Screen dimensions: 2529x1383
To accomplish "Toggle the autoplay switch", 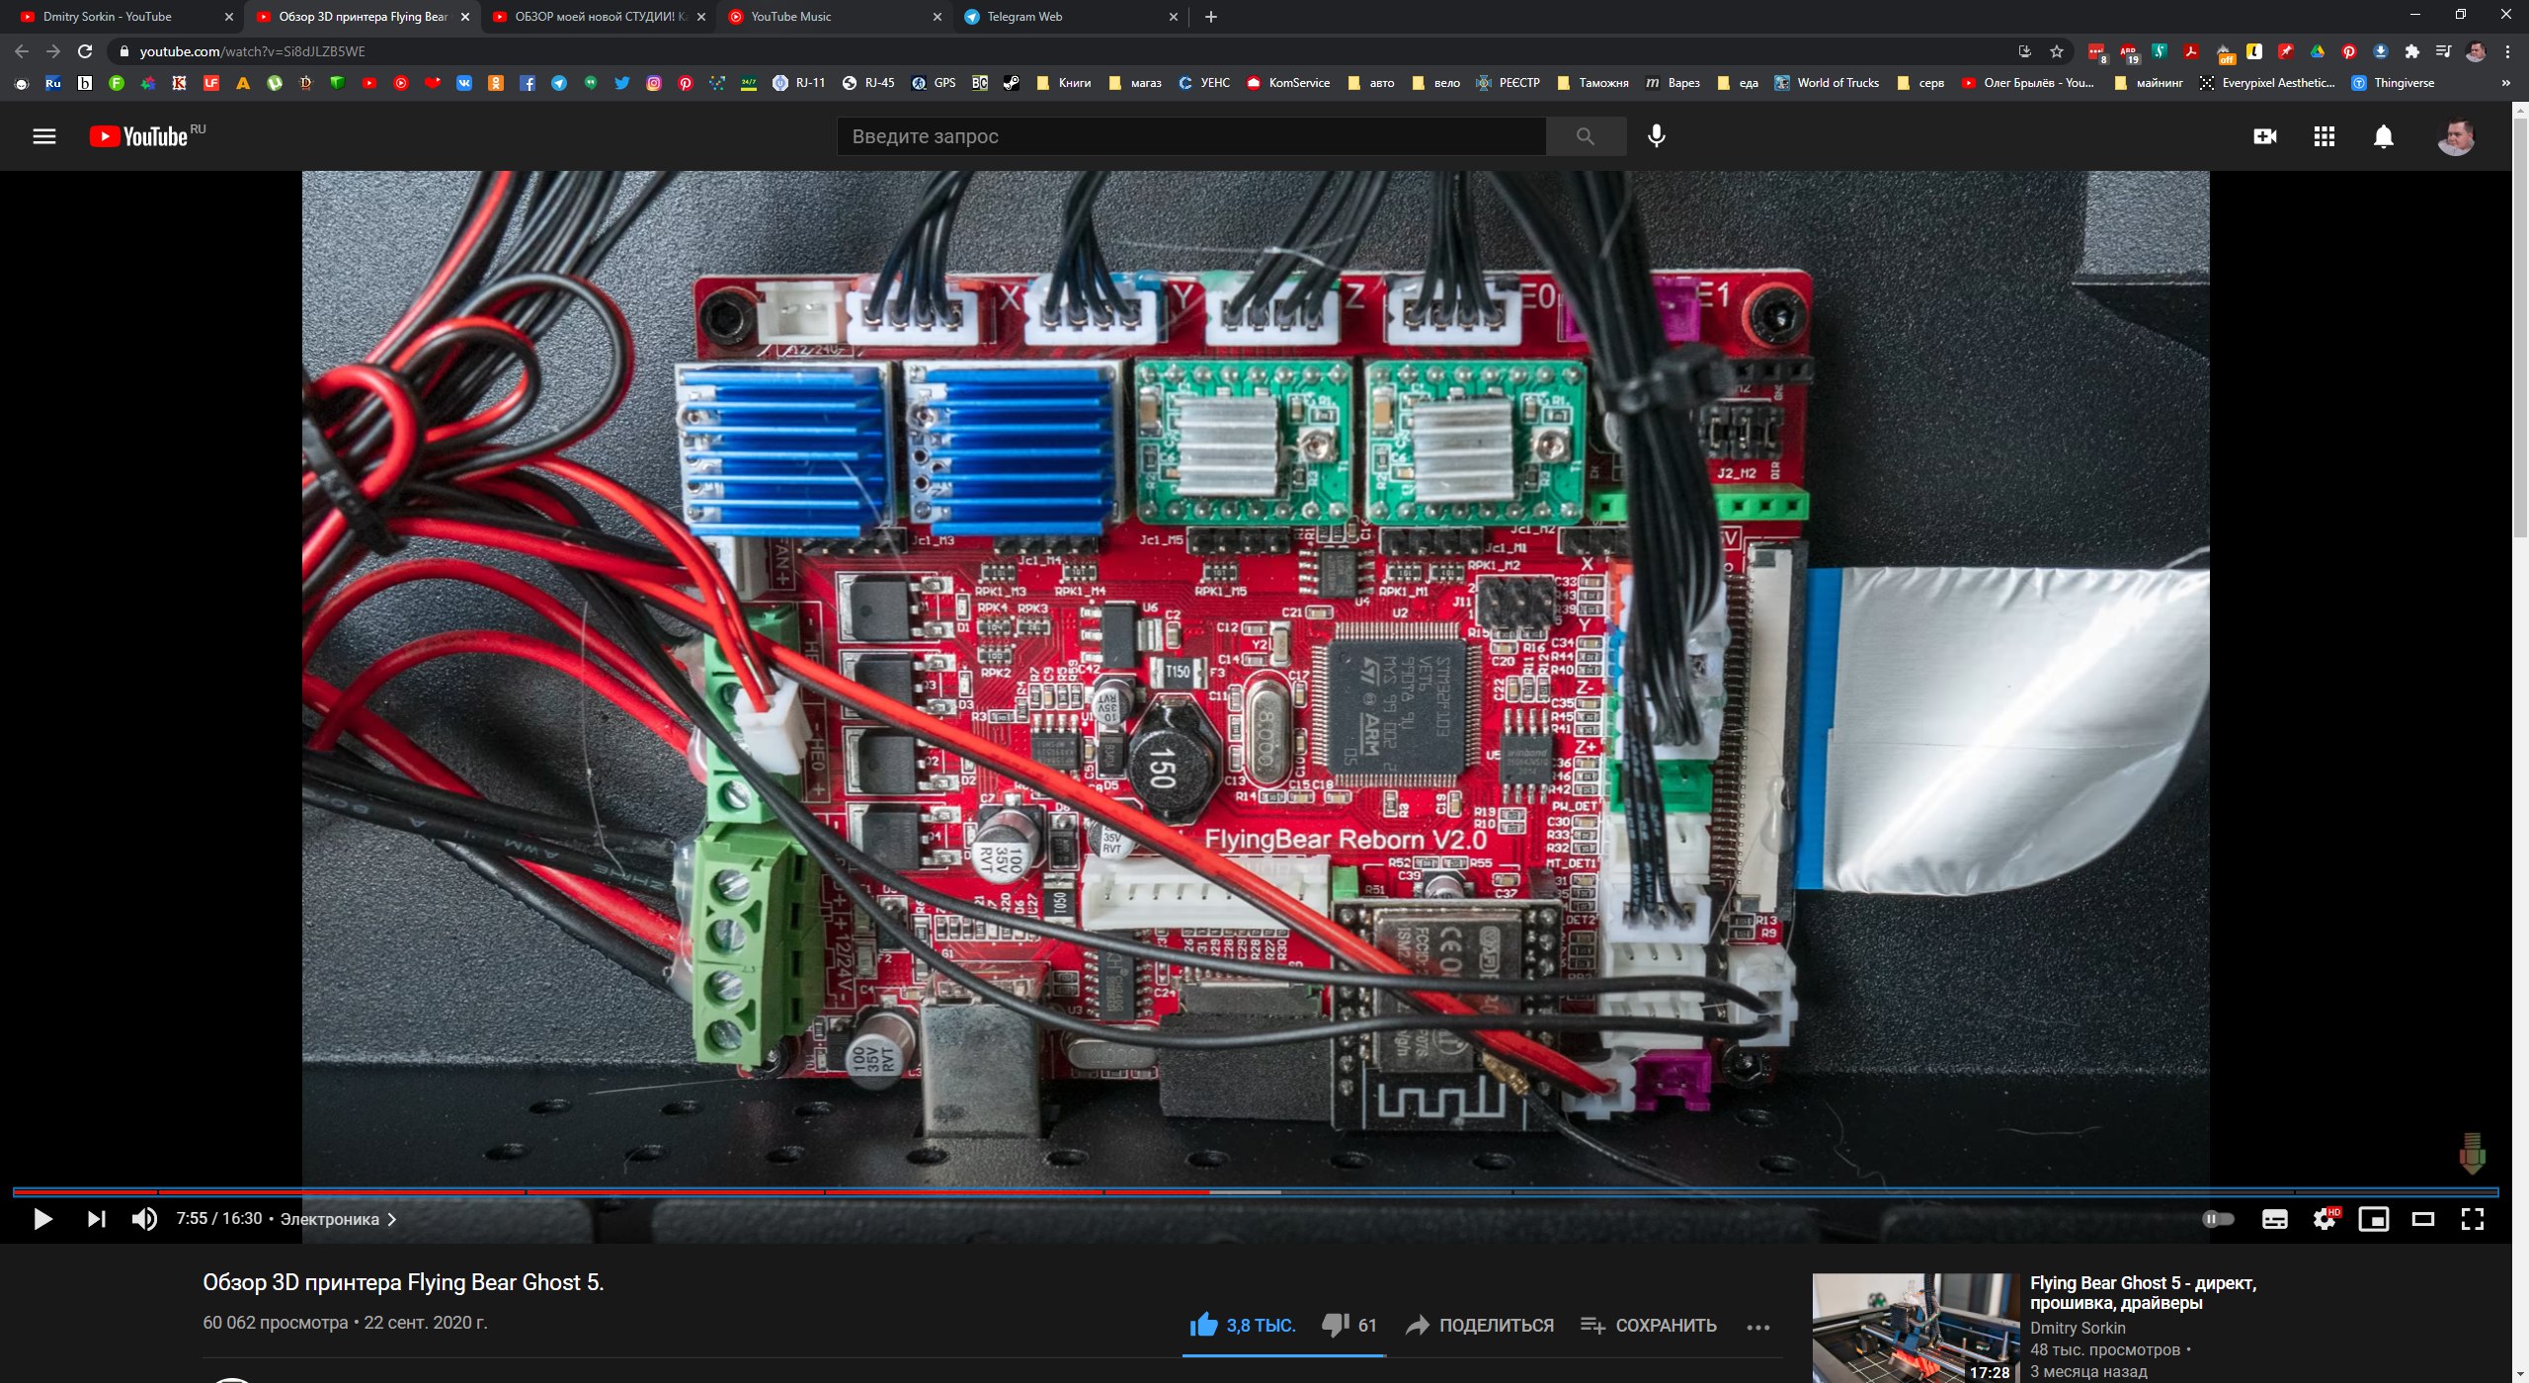I will click(2218, 1218).
